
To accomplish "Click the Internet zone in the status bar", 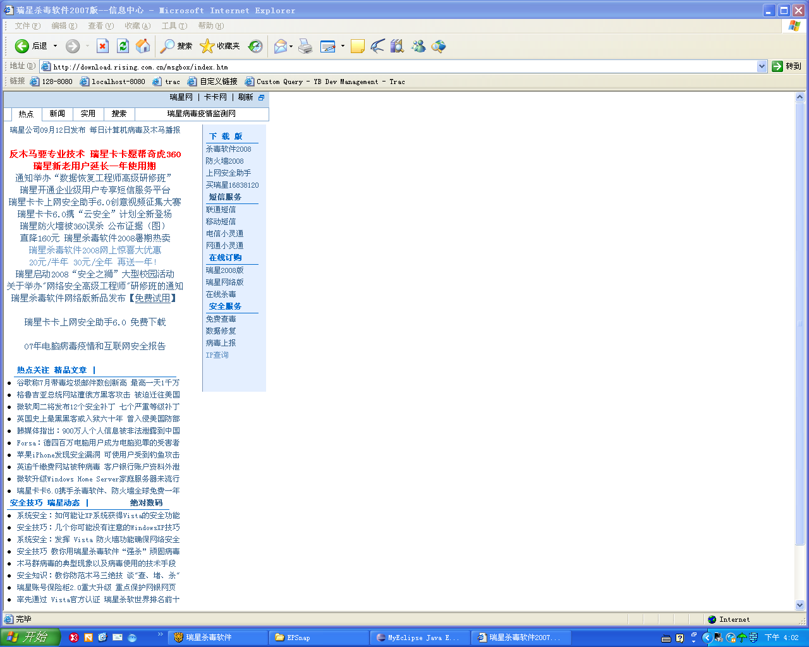I will 729,619.
